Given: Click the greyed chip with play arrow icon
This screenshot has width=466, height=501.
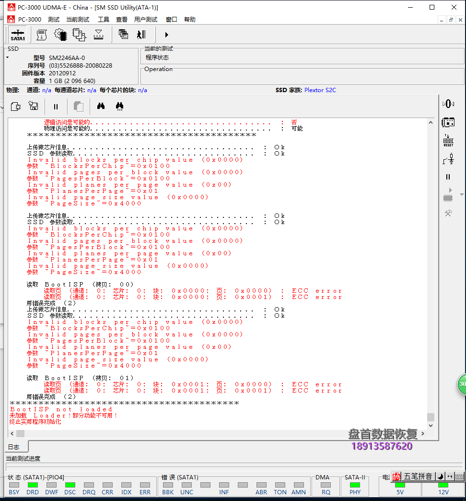Looking at the screenshot, I should pyautogui.click(x=448, y=195).
